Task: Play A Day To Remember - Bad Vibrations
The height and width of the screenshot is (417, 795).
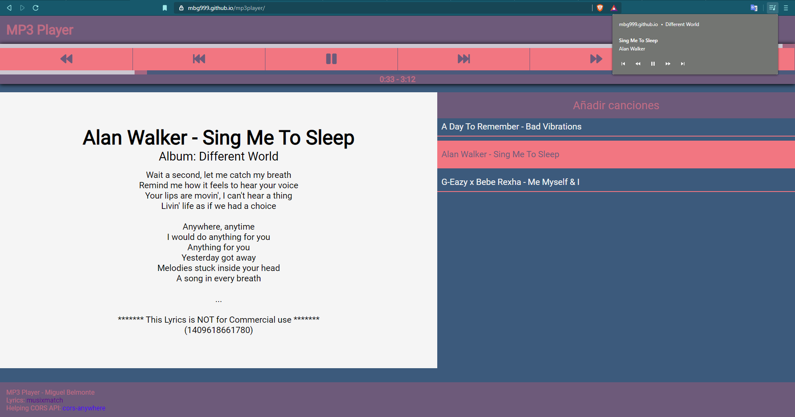Action: coord(616,127)
